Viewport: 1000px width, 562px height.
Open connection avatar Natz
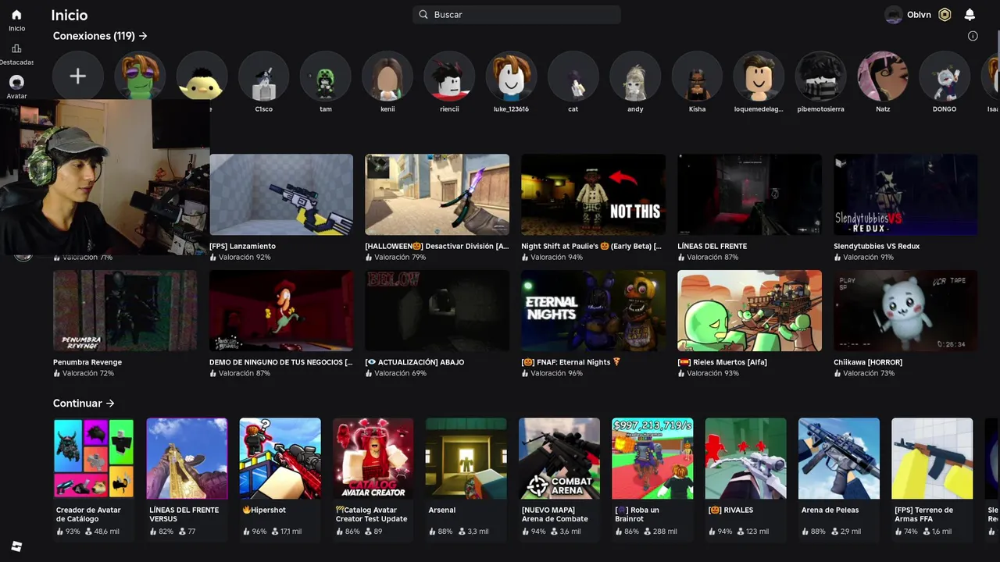pyautogui.click(x=883, y=76)
